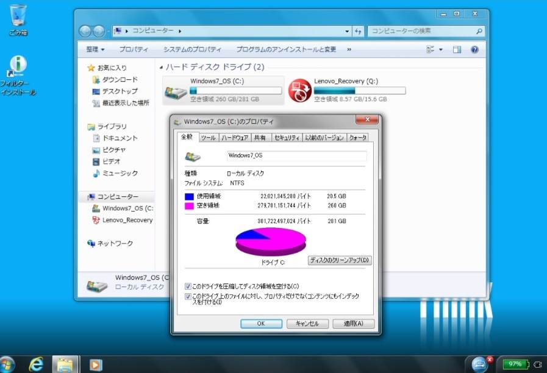Click the Explorer forward navigation arrow
Viewport: 547px width, 373px height.
99,31
